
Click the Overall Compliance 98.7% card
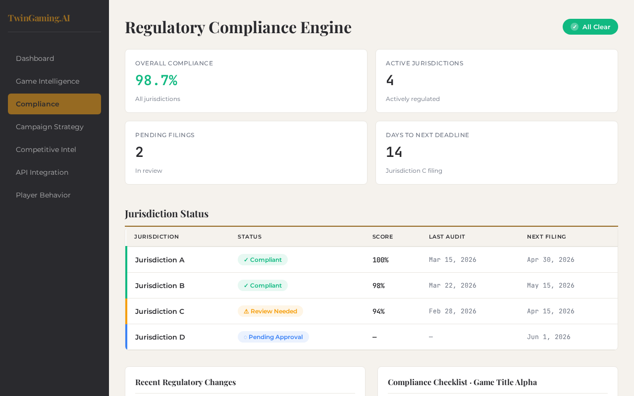click(x=246, y=81)
